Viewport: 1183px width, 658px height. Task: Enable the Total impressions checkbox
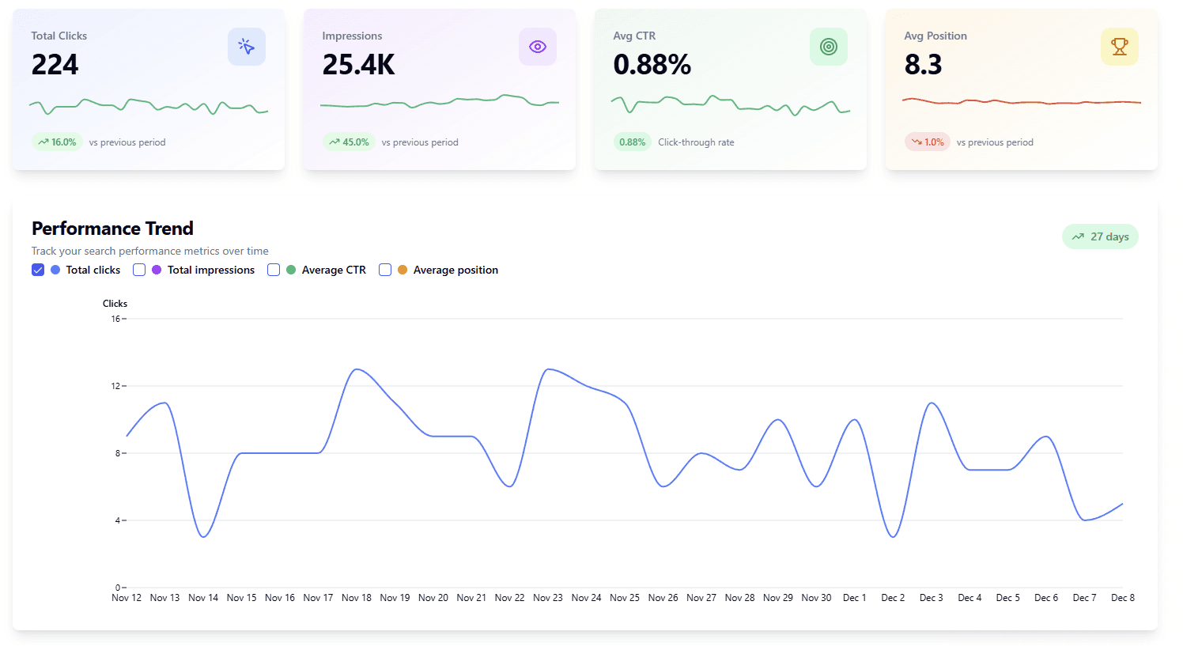point(139,270)
